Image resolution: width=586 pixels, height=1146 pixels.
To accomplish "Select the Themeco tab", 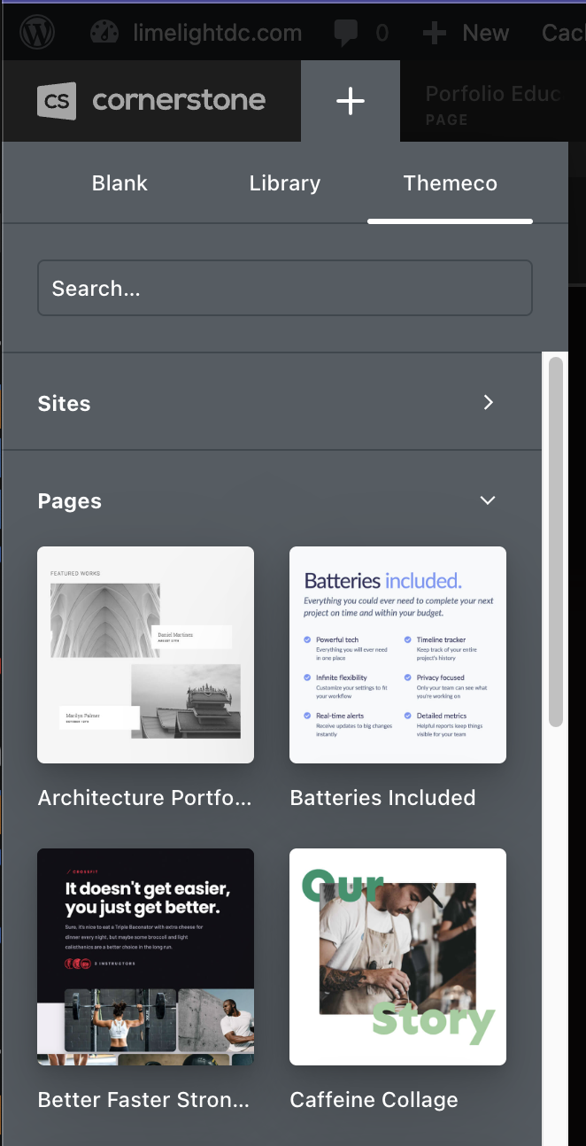I will [x=450, y=183].
